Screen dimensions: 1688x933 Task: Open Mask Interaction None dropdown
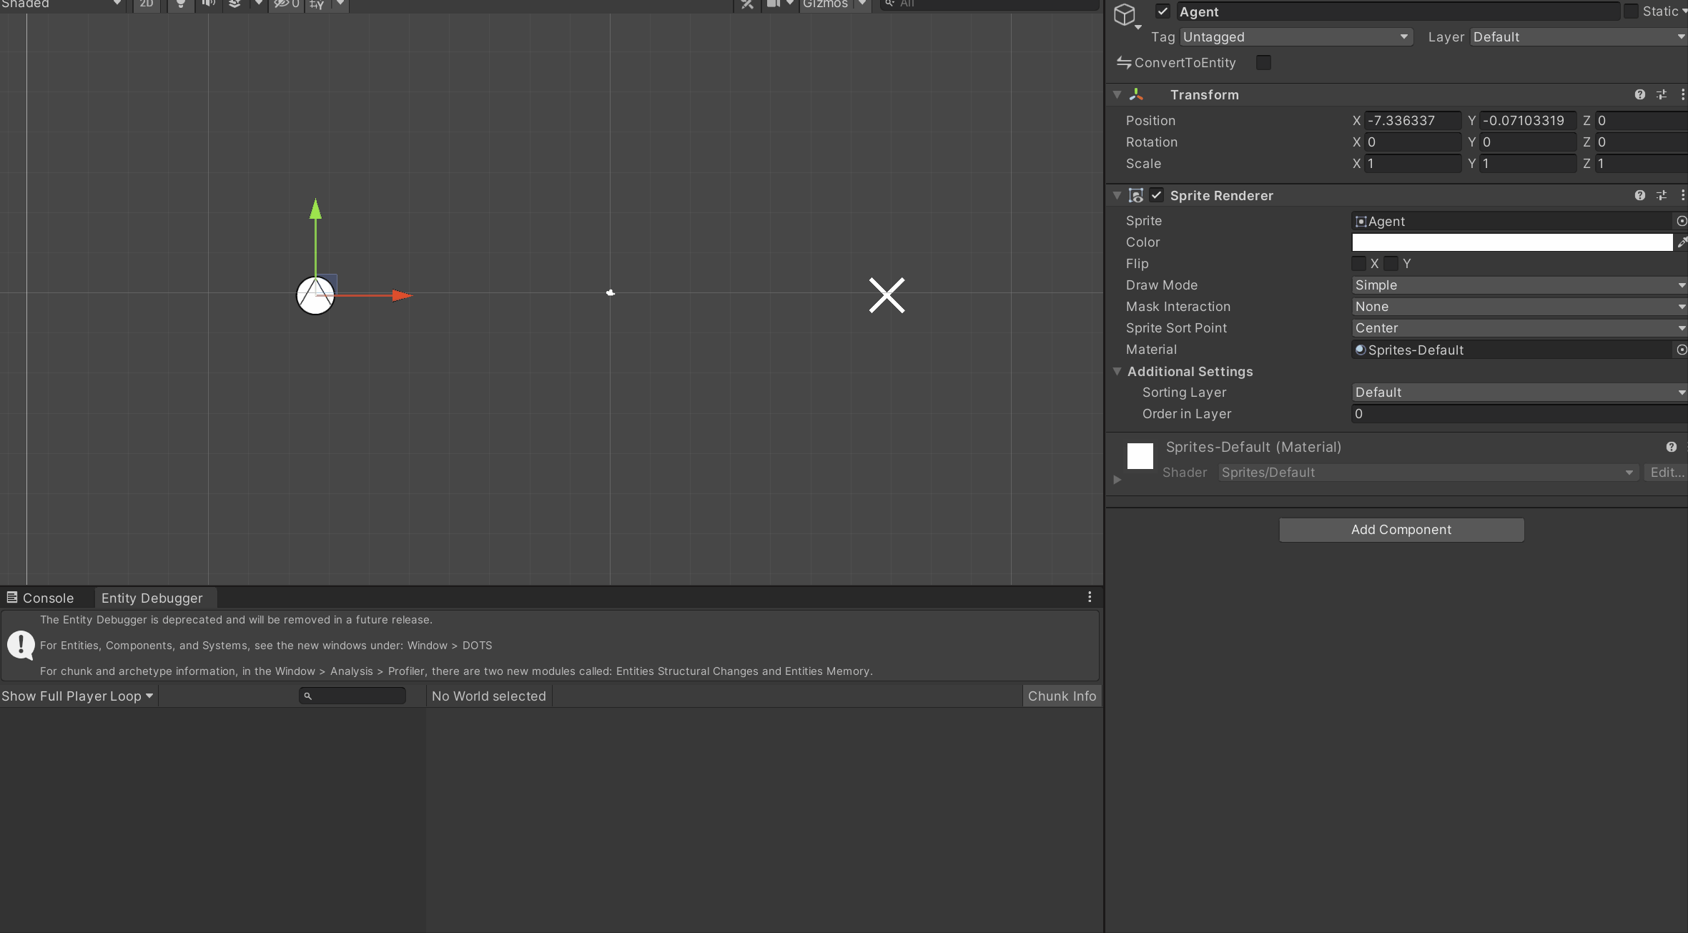point(1519,307)
